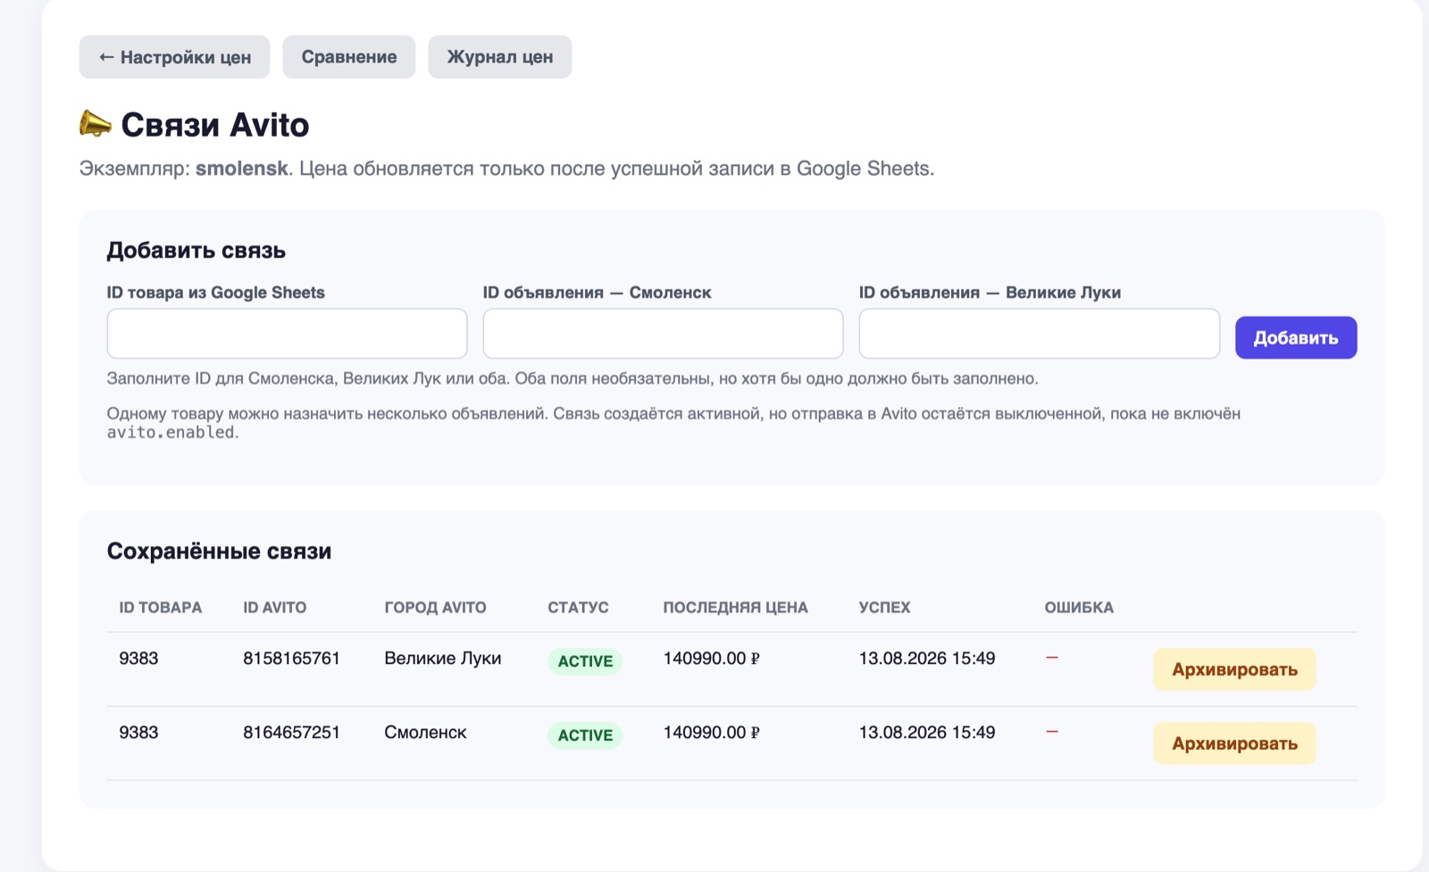Viewport: 1429px width, 872px height.
Task: Click product ID 9383 in Смоленск row
Action: [138, 733]
